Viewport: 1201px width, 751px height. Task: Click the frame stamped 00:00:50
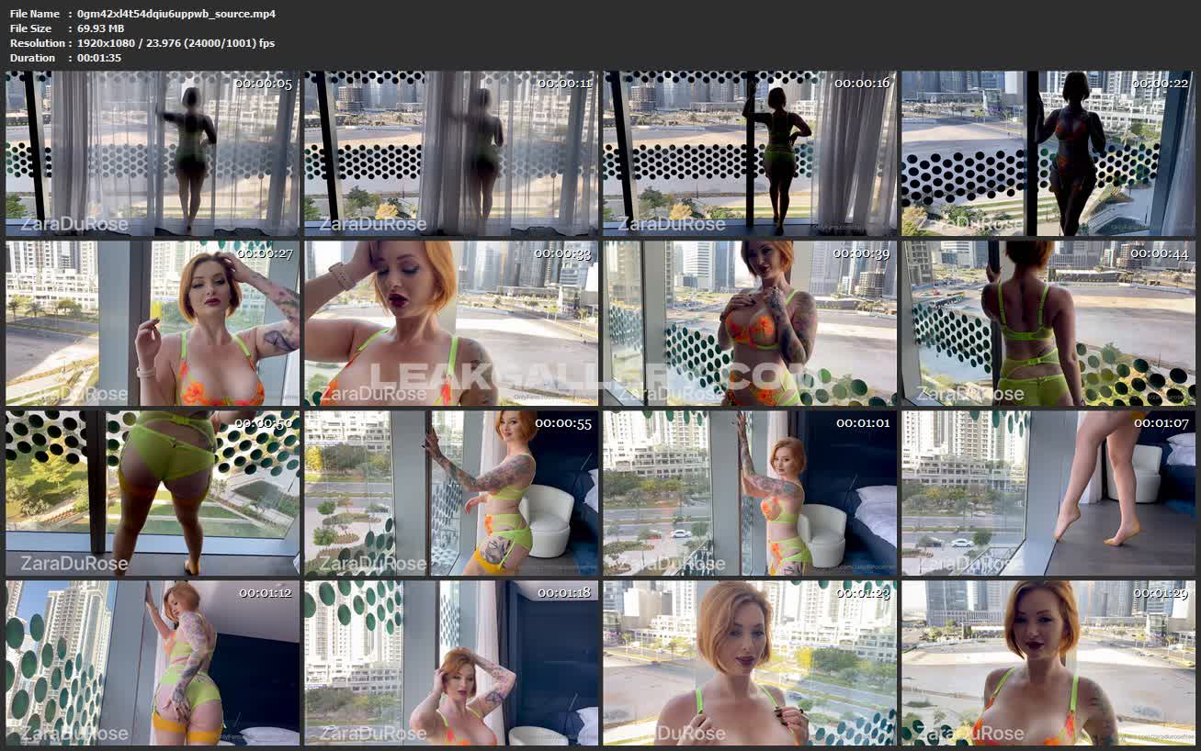[153, 493]
